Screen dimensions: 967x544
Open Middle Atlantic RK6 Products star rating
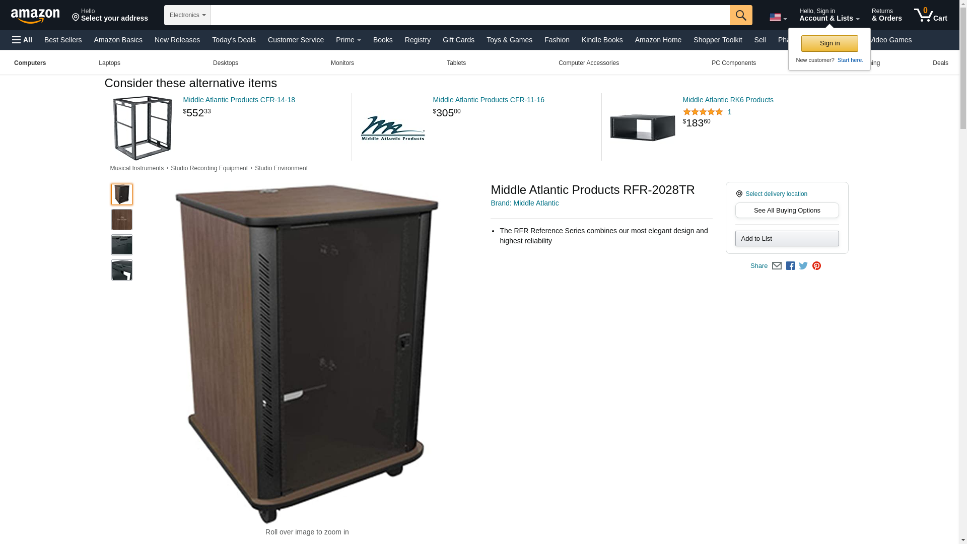[x=703, y=112]
